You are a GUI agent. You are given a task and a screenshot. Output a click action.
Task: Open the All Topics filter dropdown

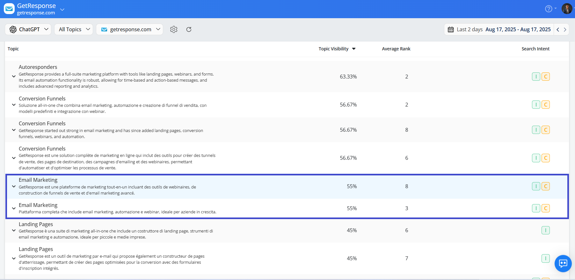click(74, 29)
